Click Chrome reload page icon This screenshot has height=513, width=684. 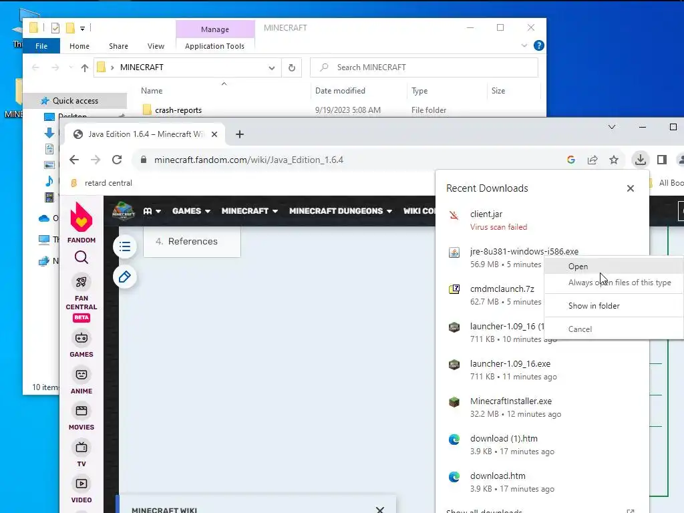117,160
